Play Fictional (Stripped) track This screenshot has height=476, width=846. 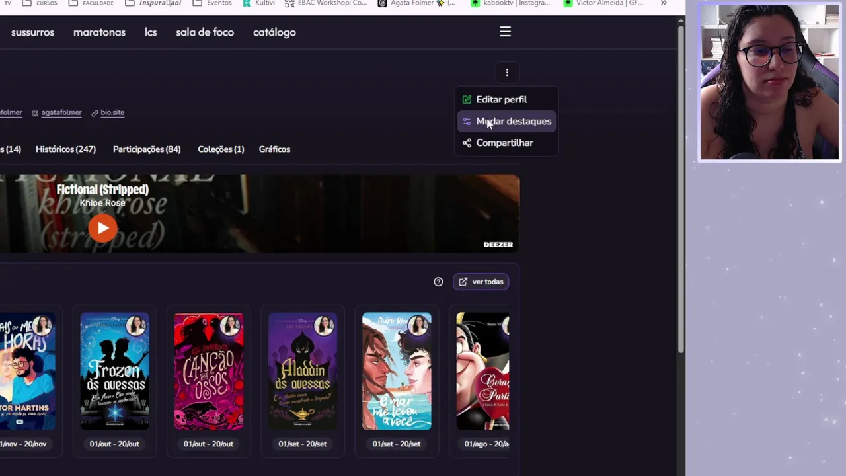tap(102, 228)
